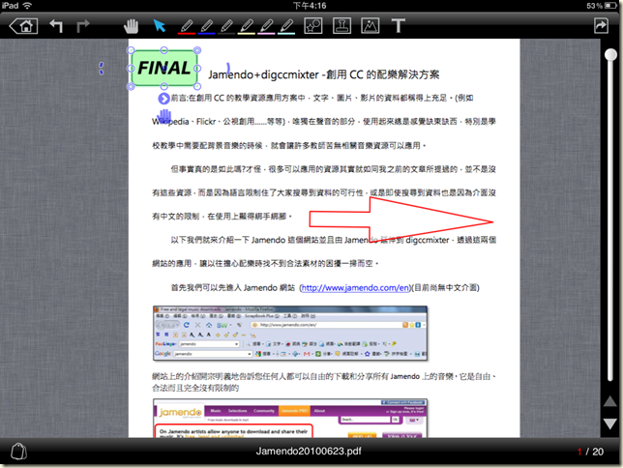
Task: Tap the status bar clock
Action: pyautogui.click(x=310, y=6)
